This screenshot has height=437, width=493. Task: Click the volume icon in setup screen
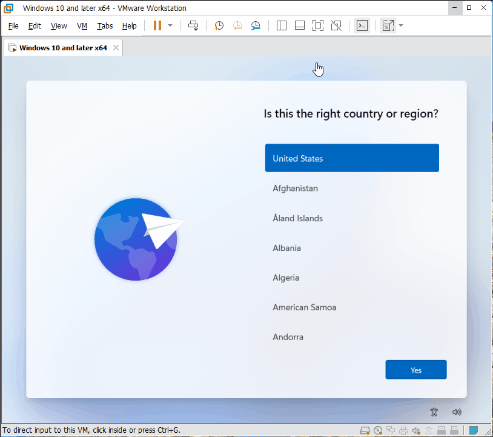457,412
